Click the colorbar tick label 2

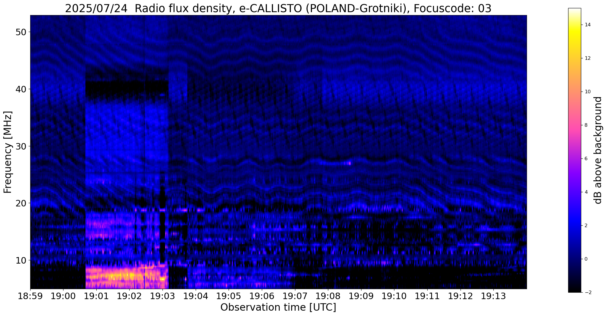pos(586,226)
